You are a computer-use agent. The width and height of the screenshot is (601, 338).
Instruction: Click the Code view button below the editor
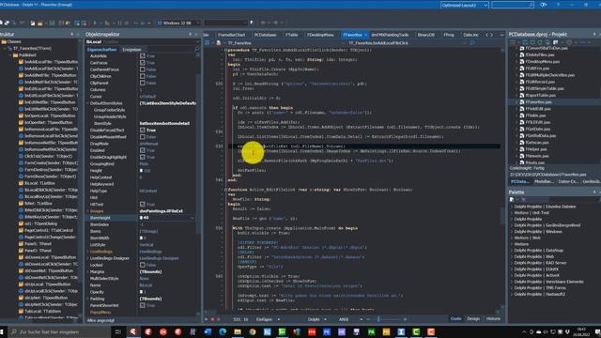coord(455,319)
